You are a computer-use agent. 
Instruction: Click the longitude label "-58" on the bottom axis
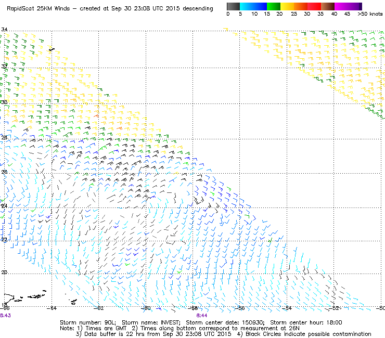[193, 308]
